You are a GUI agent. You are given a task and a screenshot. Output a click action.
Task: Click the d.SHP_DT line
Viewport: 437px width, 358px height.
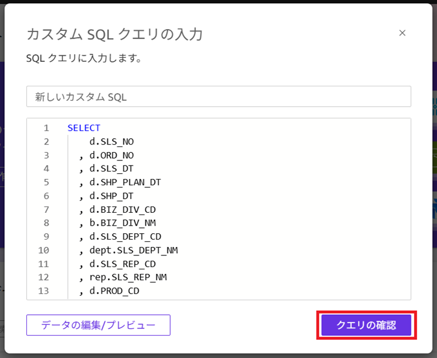[x=112, y=196]
